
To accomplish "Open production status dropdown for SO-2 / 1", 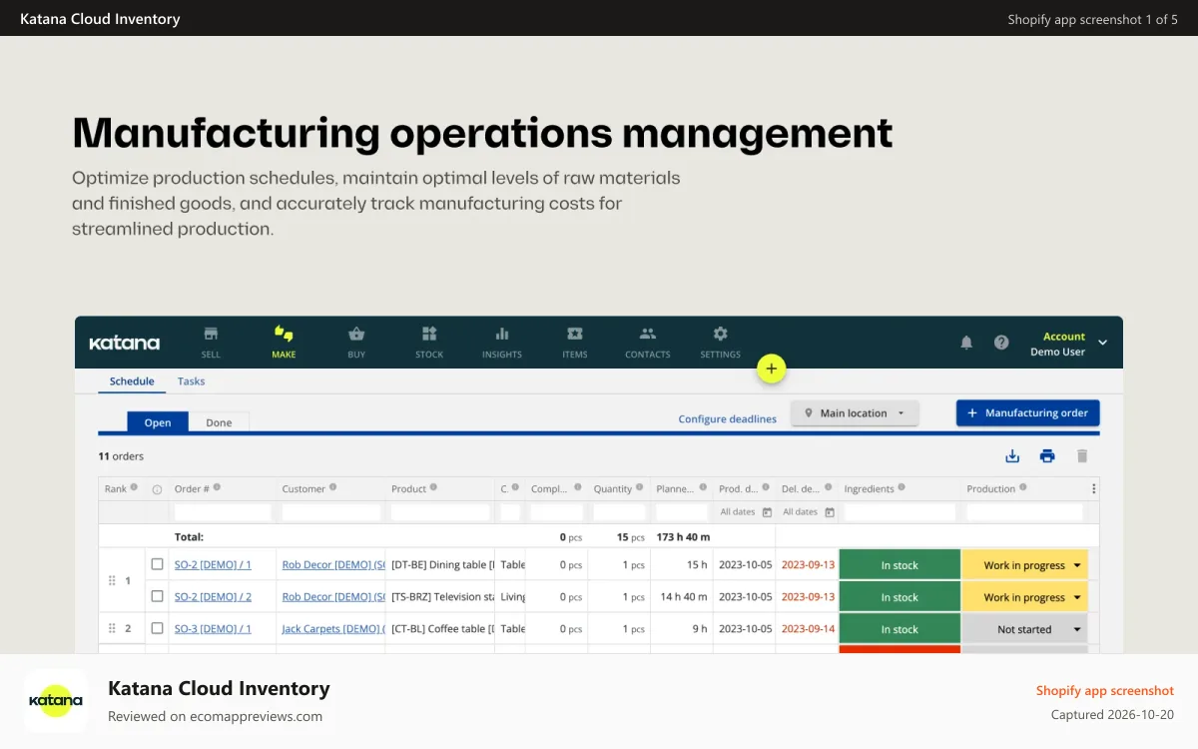I will pos(1025,565).
